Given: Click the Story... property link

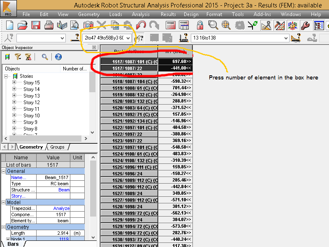Looking at the screenshot, I should point(18,196).
